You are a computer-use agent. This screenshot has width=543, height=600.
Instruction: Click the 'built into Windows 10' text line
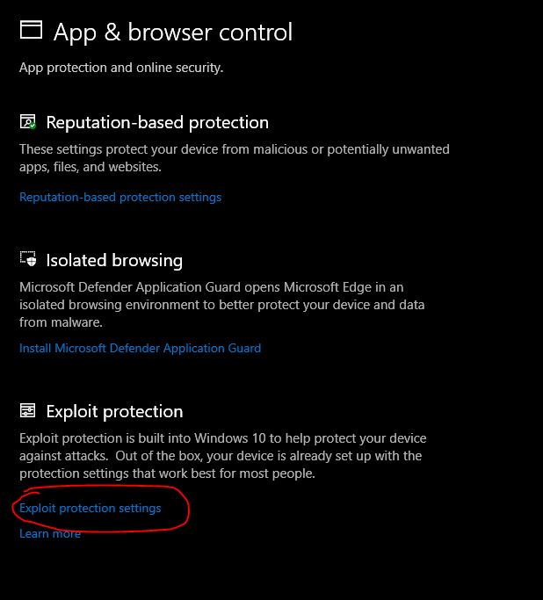(x=223, y=438)
